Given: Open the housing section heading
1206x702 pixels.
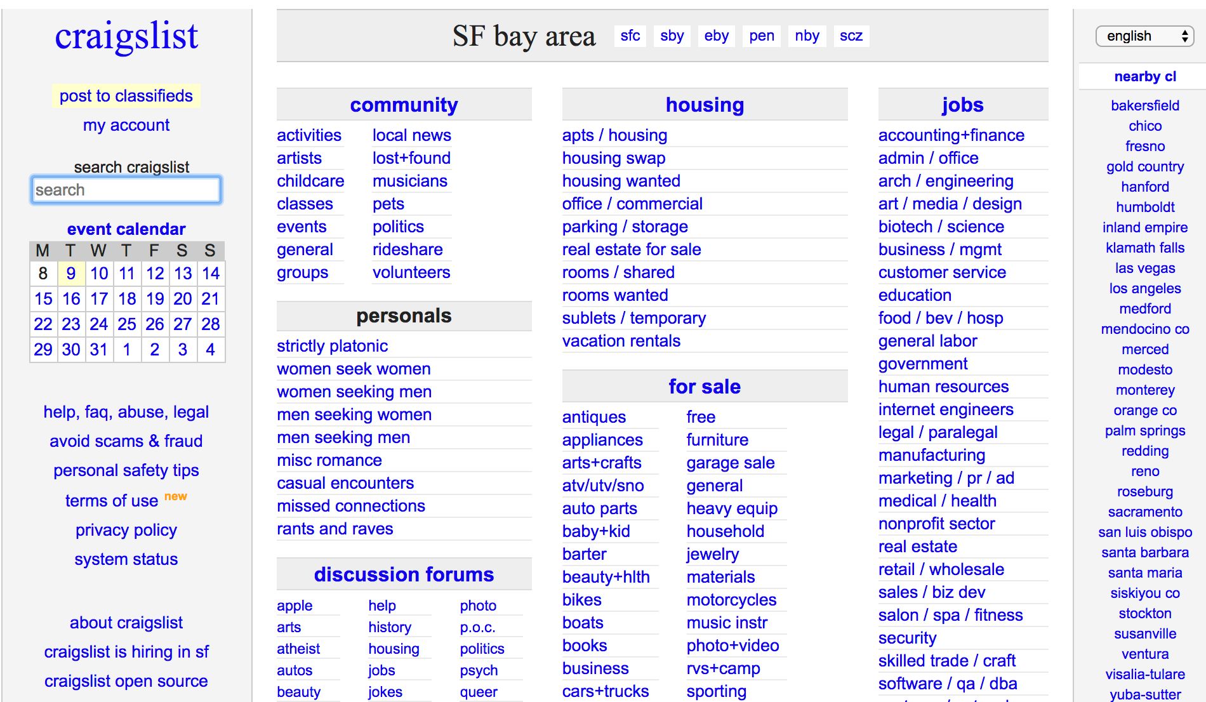Looking at the screenshot, I should coord(705,105).
